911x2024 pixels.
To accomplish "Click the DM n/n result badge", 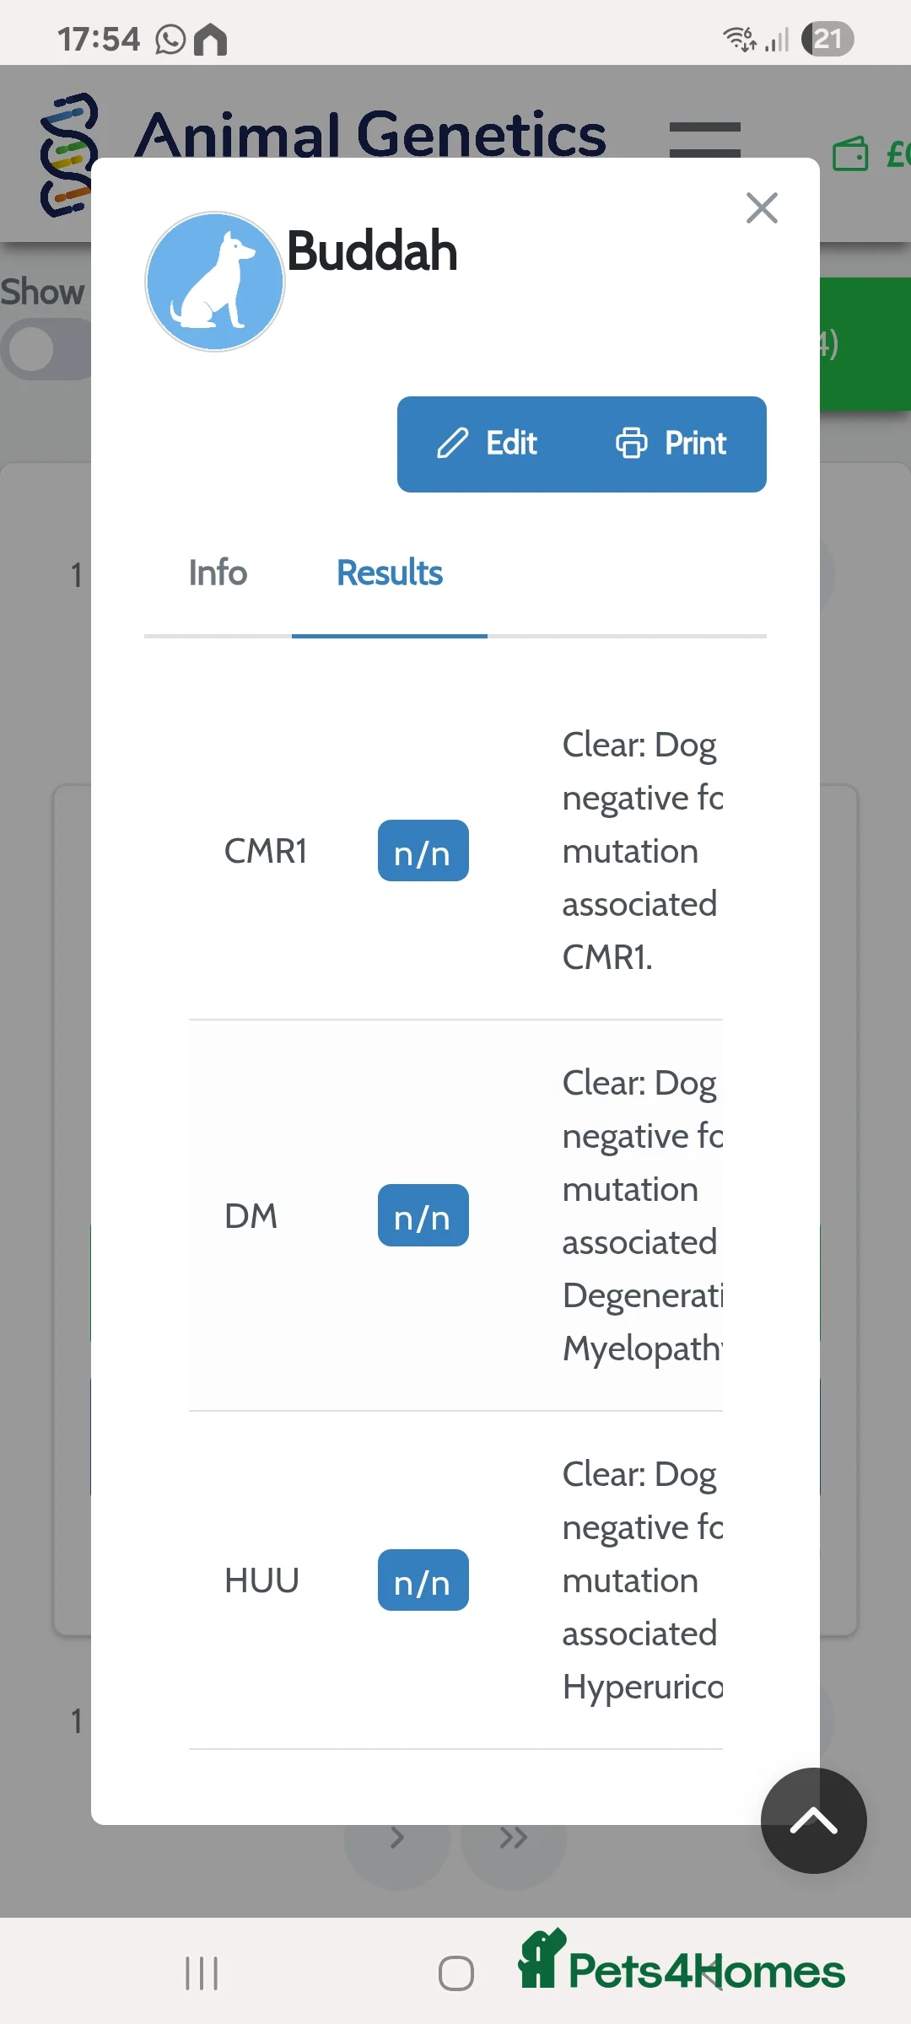I will coord(423,1215).
